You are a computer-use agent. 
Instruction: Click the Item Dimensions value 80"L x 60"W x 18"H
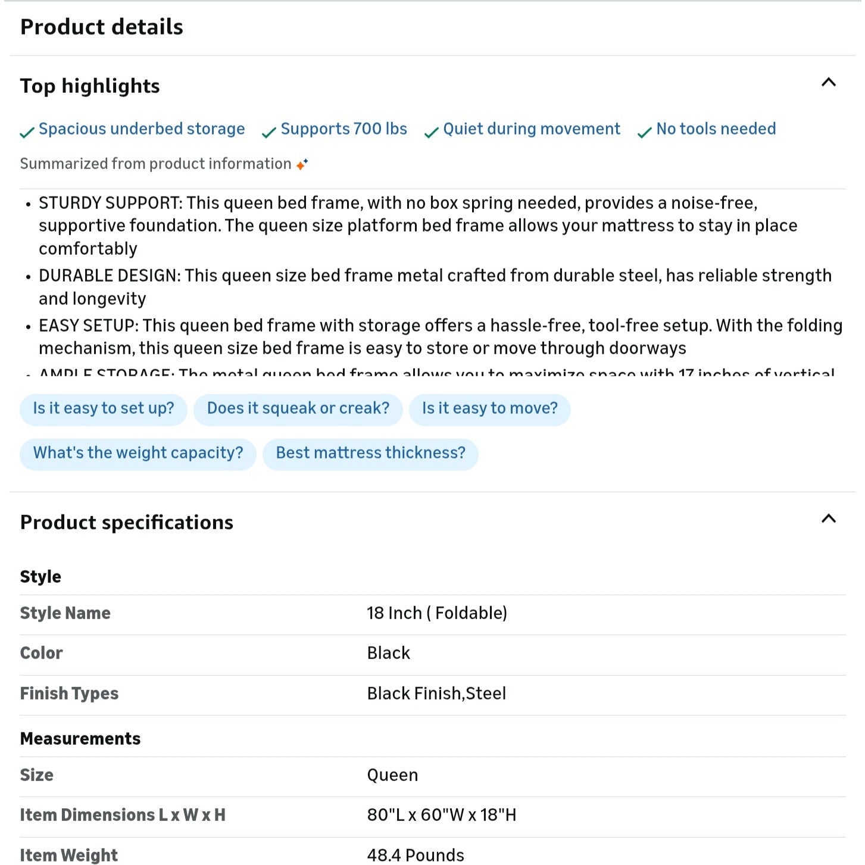442,815
